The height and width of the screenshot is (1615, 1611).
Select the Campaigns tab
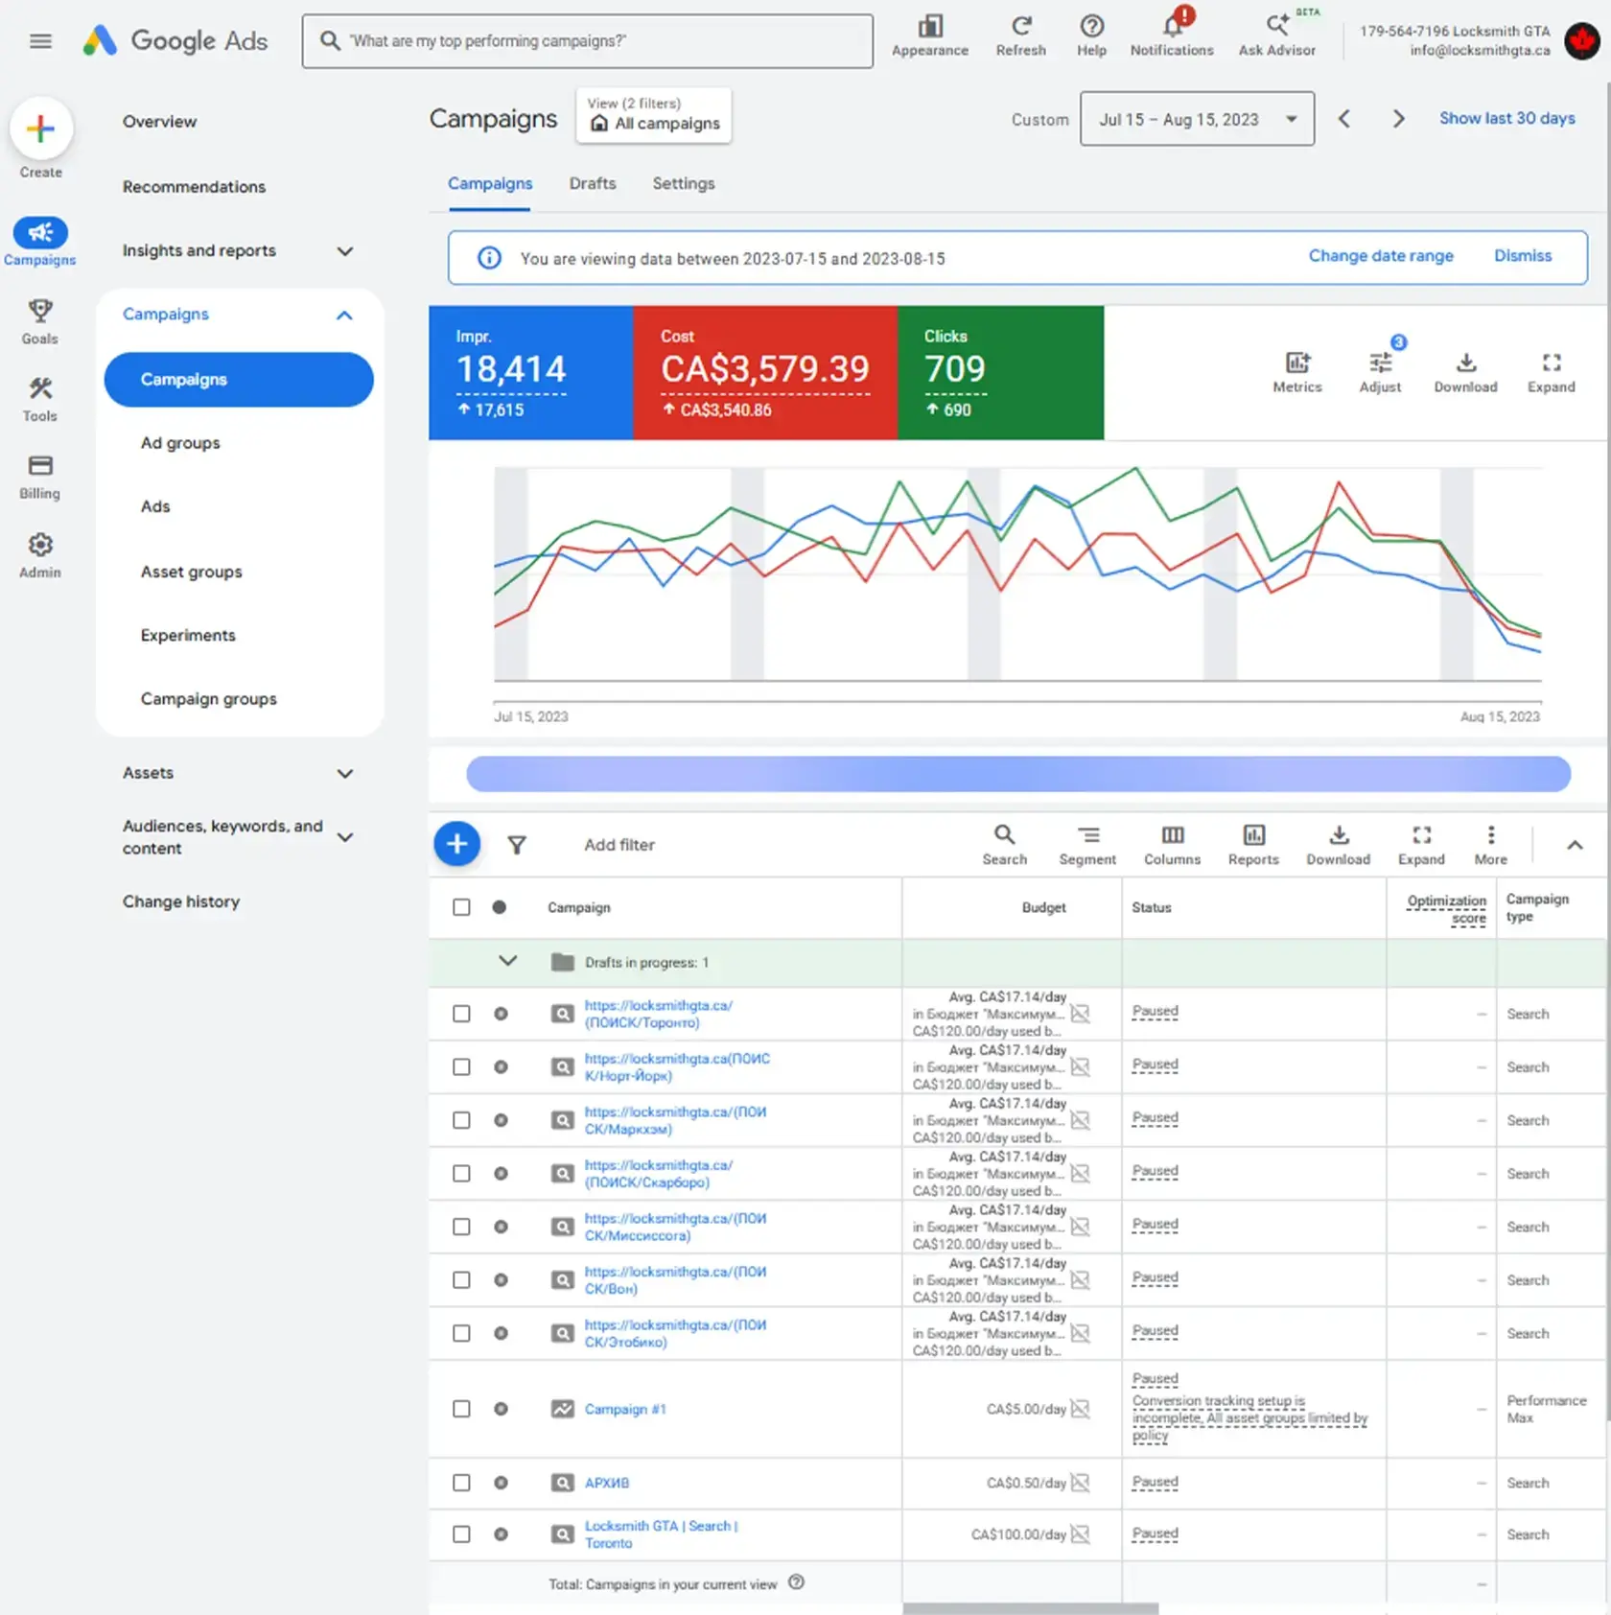point(490,183)
